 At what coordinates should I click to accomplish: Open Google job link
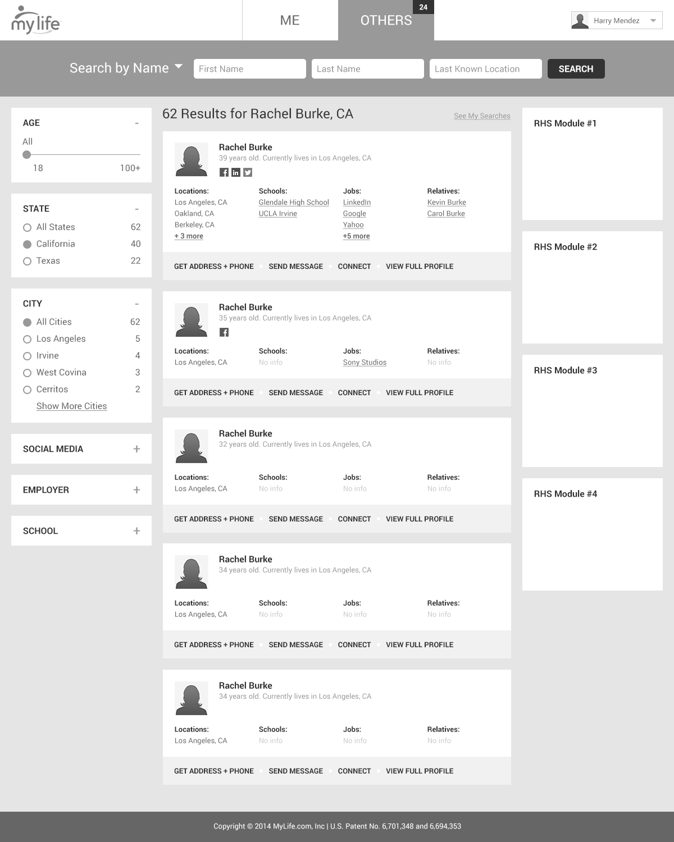[354, 213]
